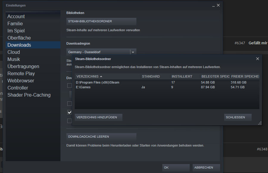
Task: Toggle the checked download checkbox
Action: (x=69, y=112)
